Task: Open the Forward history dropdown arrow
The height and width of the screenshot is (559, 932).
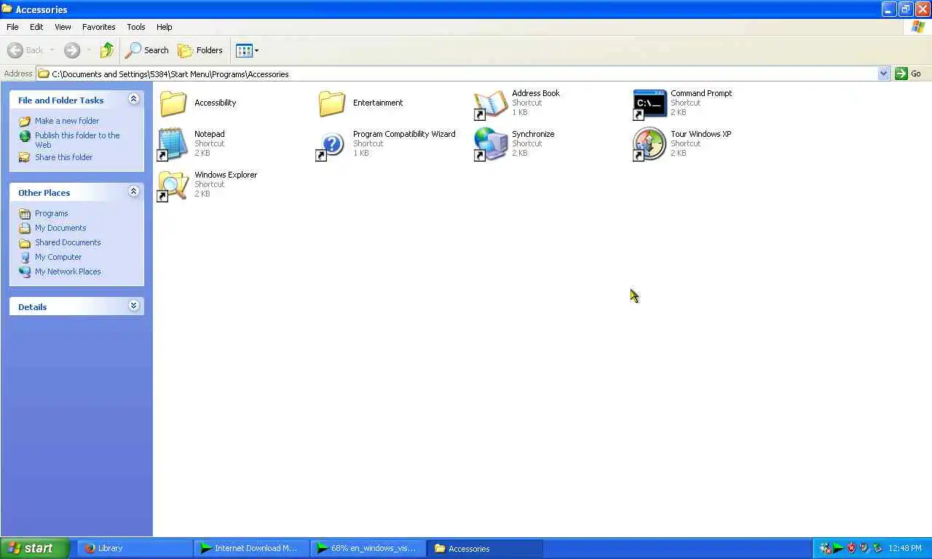Action: pos(89,50)
